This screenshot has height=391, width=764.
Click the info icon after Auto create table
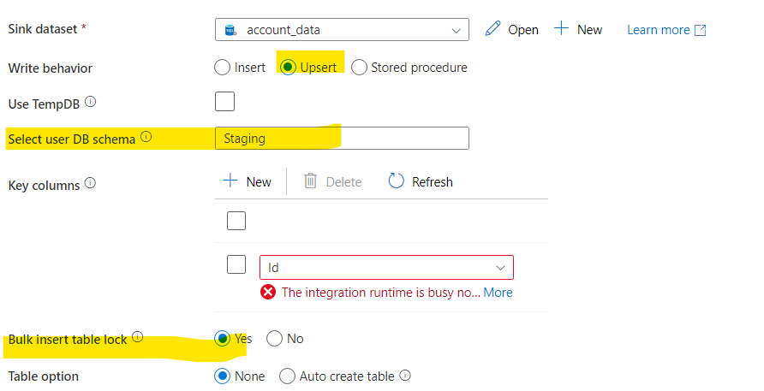click(405, 375)
